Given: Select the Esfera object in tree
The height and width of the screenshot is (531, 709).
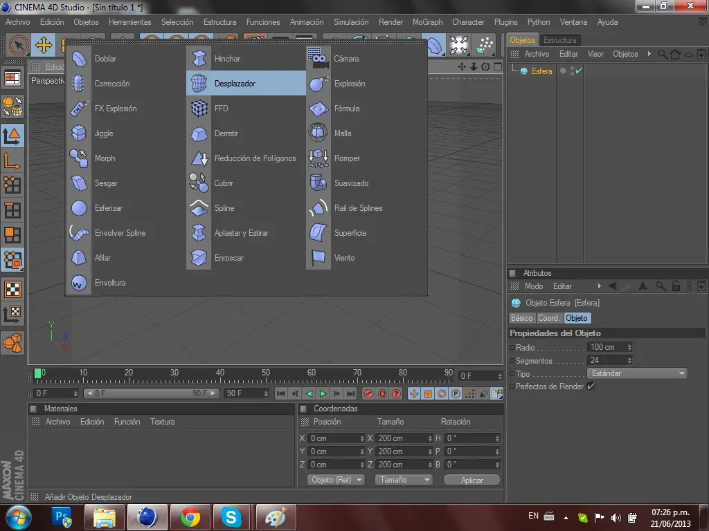Looking at the screenshot, I should point(541,71).
